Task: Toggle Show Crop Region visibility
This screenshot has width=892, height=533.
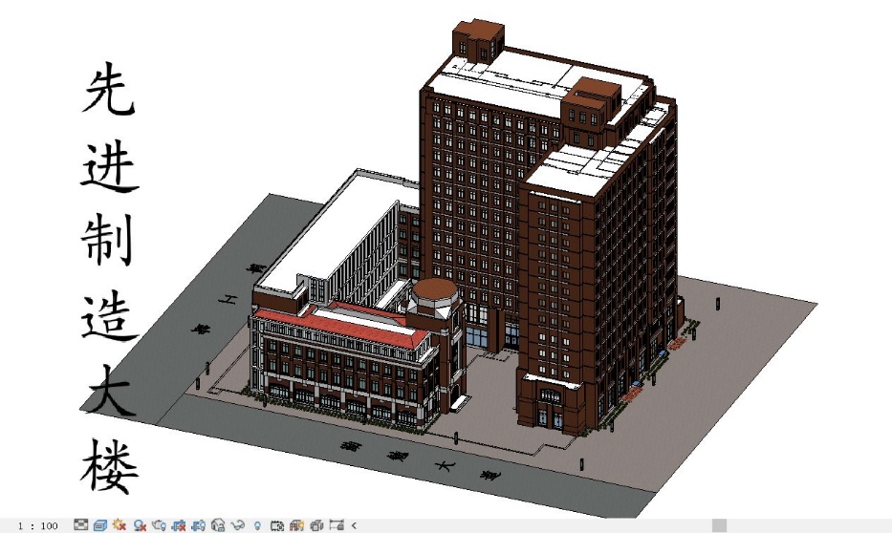Action: click(199, 525)
